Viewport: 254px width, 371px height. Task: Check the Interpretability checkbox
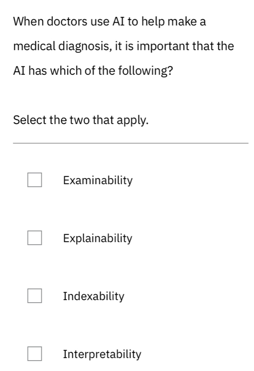click(35, 354)
